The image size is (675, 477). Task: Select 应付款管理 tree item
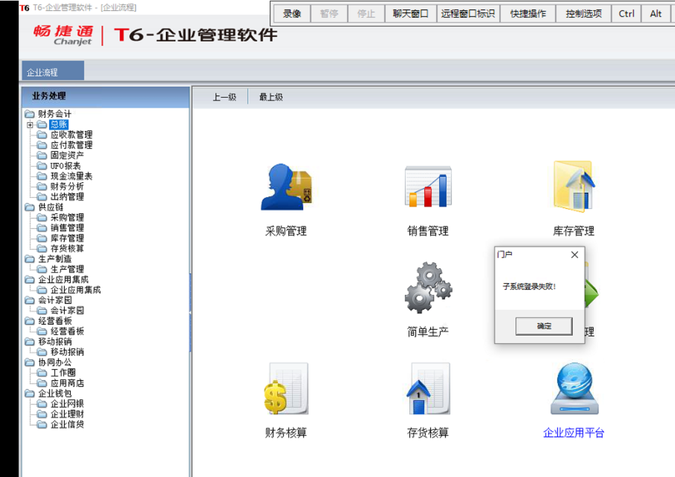pos(71,145)
